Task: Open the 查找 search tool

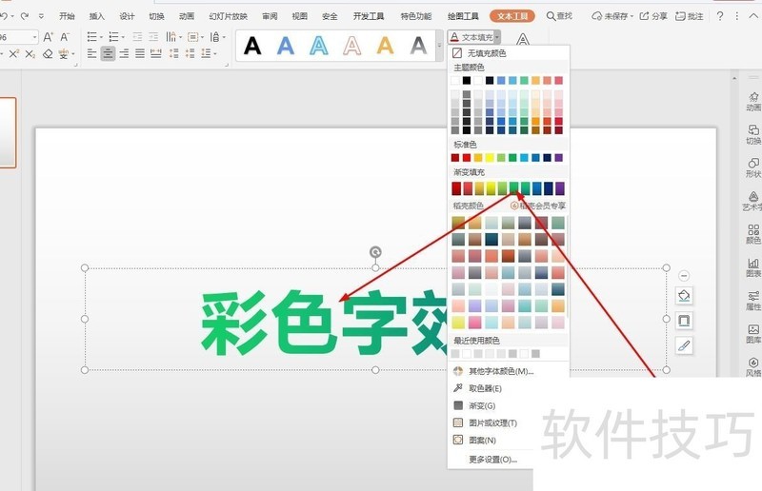Action: [559, 16]
